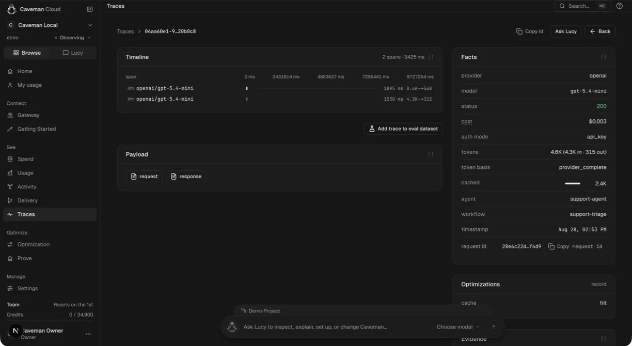Viewport: 632px width, 346px height.
Task: Click the request id value 28e6c22d…f6d9
Action: pyautogui.click(x=522, y=246)
